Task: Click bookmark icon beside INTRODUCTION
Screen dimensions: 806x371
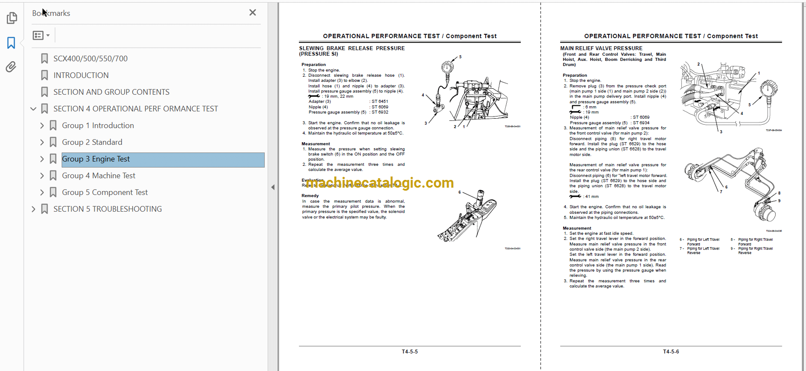Action: pos(45,75)
